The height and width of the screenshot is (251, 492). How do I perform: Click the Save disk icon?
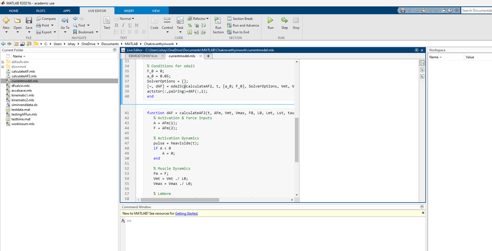(29, 21)
